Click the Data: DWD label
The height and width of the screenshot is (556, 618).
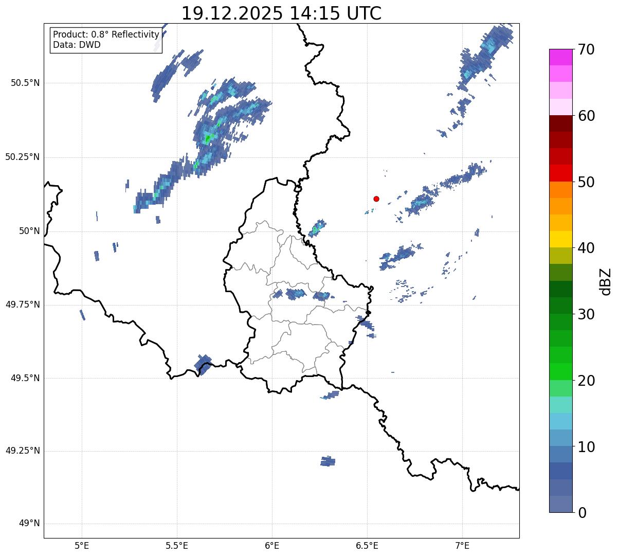(77, 45)
